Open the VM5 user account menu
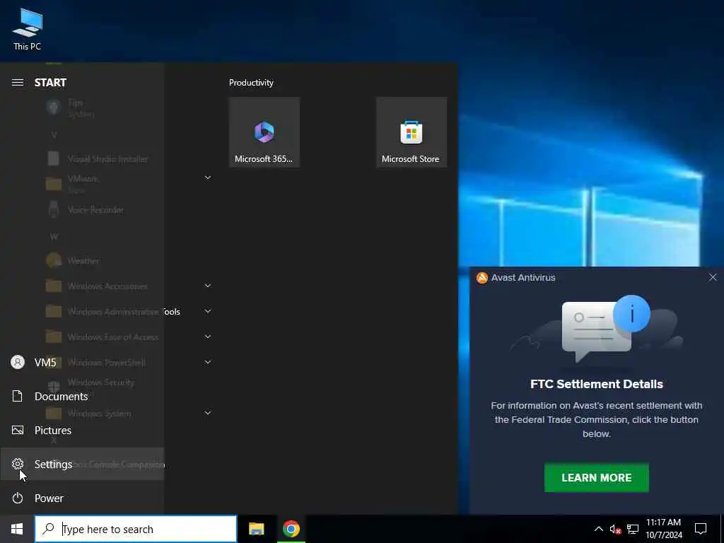The width and height of the screenshot is (724, 543). coord(82,363)
